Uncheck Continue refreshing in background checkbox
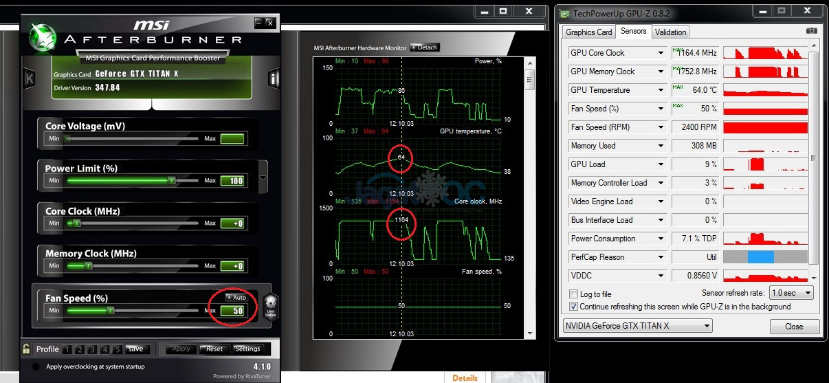Image resolution: width=829 pixels, height=383 pixels. tap(574, 307)
